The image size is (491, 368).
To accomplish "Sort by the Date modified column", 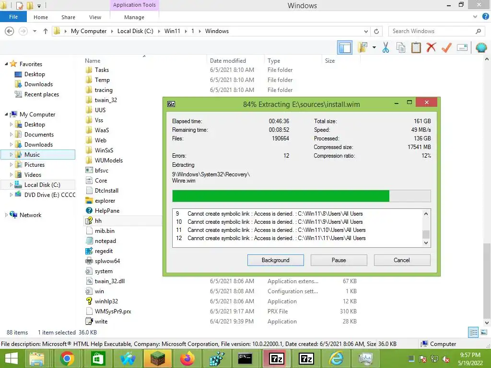I will 228,61.
